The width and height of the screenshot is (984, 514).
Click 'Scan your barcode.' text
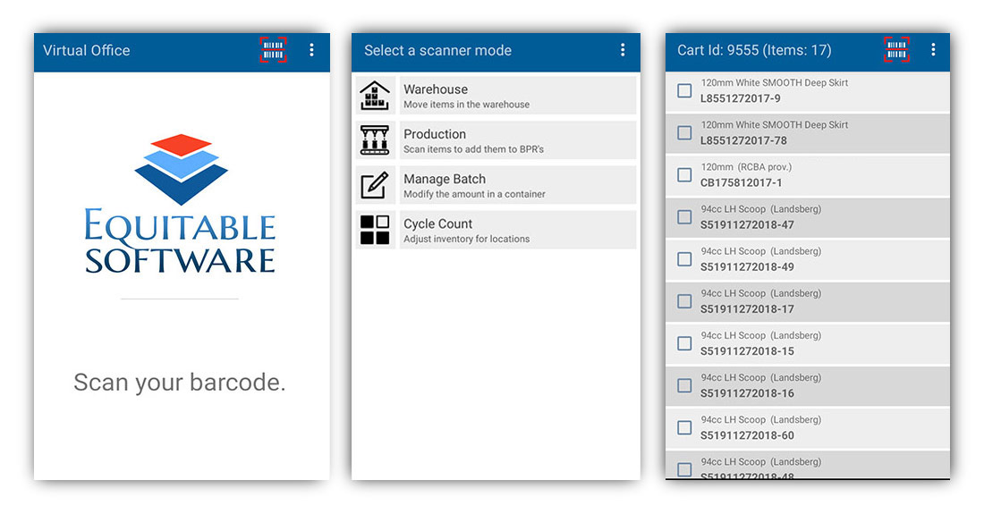coord(180,383)
